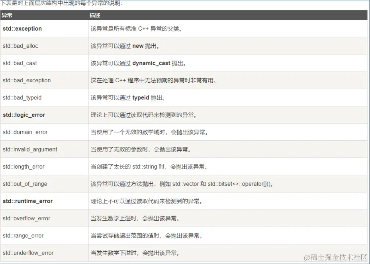Click description 当尝试存储超出范围的值时

[x=147, y=235]
